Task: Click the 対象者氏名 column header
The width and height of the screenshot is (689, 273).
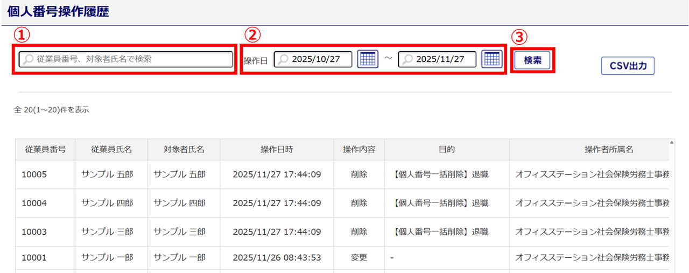Action: [x=184, y=149]
